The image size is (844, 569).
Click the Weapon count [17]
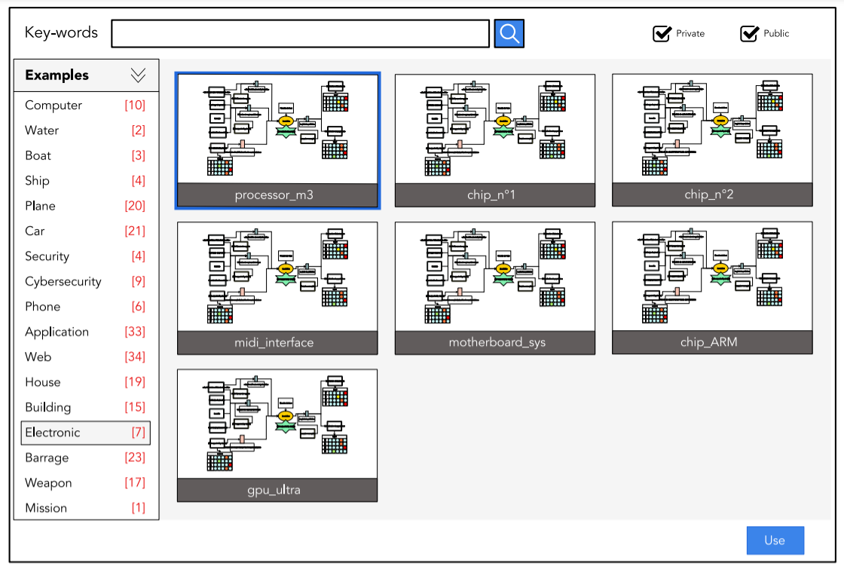coord(135,483)
